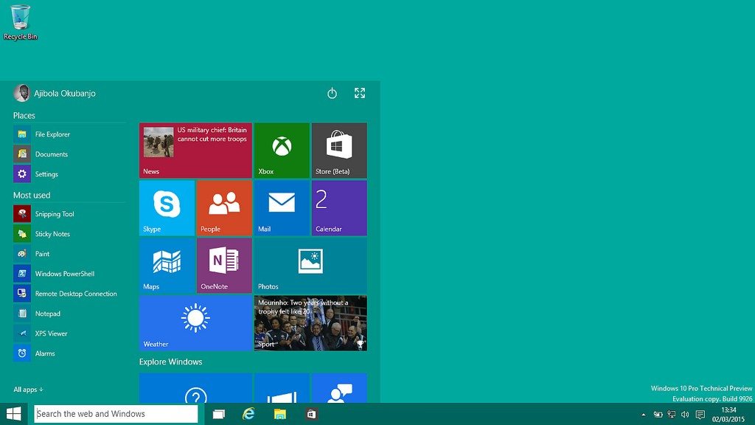Check battery status in system tray
Viewport: 755px width, 425px height.
658,415
